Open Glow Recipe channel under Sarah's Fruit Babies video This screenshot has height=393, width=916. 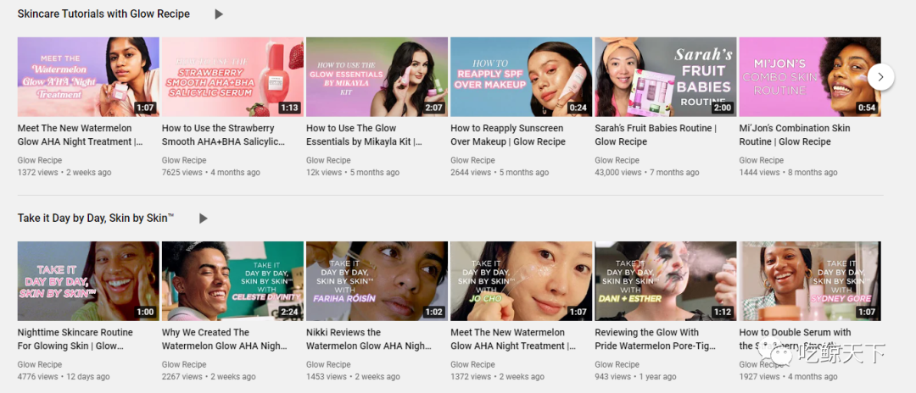coord(617,160)
